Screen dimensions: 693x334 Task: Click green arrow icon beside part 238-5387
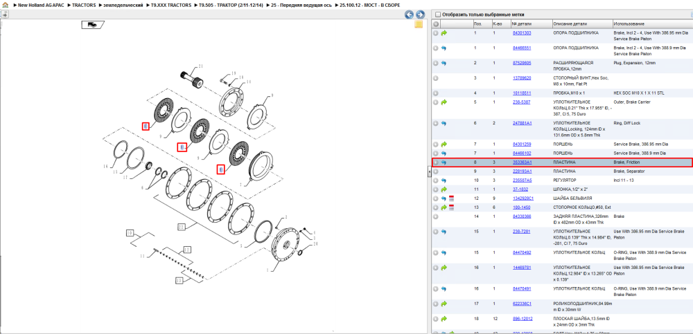[x=444, y=102]
